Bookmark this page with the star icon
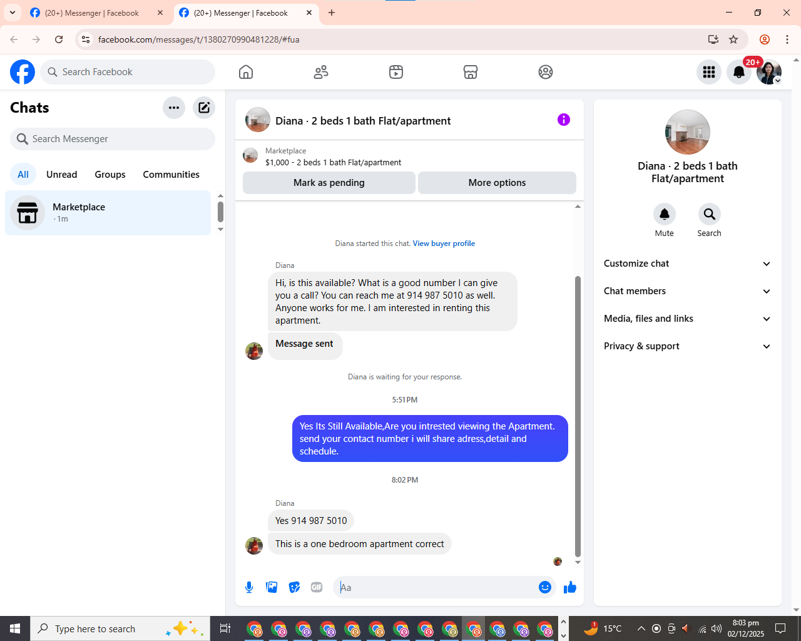This screenshot has height=641, width=801. pyautogui.click(x=733, y=39)
